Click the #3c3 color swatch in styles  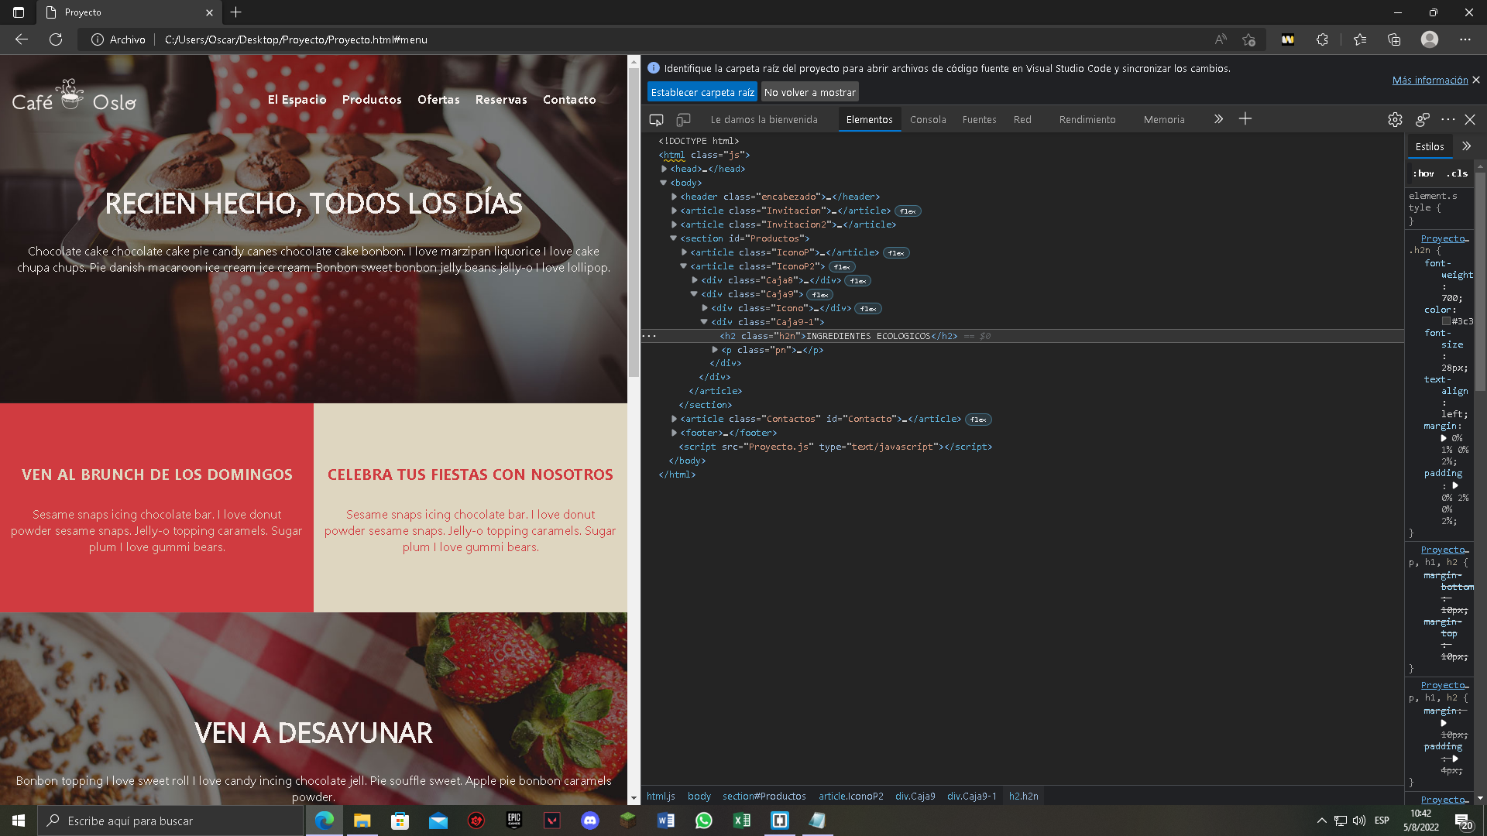(x=1445, y=321)
